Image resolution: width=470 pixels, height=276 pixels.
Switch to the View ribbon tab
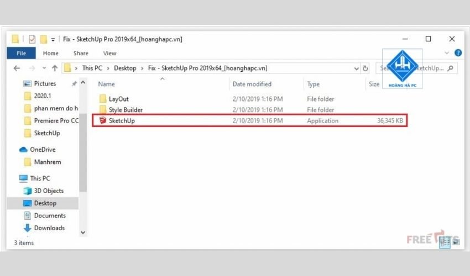click(x=109, y=53)
